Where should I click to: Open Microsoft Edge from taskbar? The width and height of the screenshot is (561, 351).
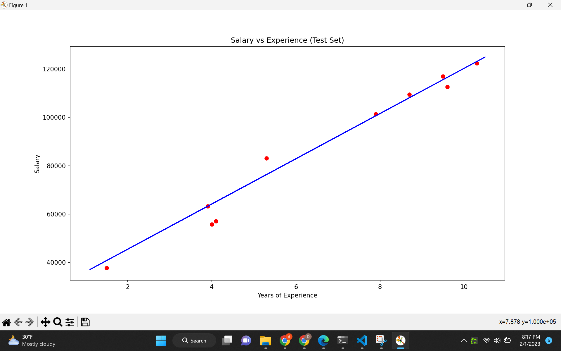coord(323,340)
